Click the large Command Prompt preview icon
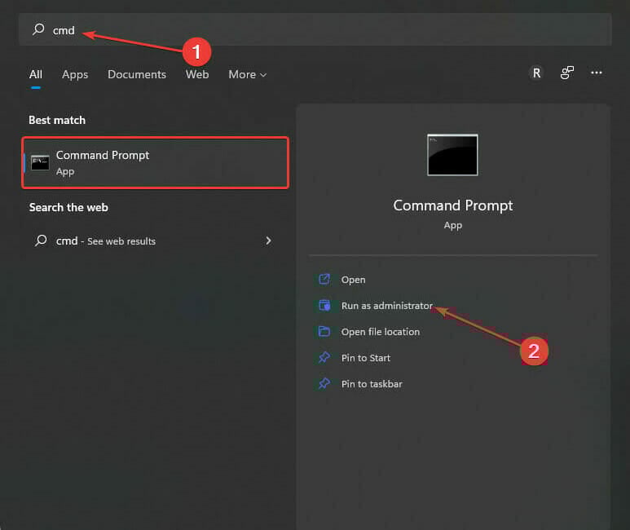The height and width of the screenshot is (530, 630). (452, 155)
